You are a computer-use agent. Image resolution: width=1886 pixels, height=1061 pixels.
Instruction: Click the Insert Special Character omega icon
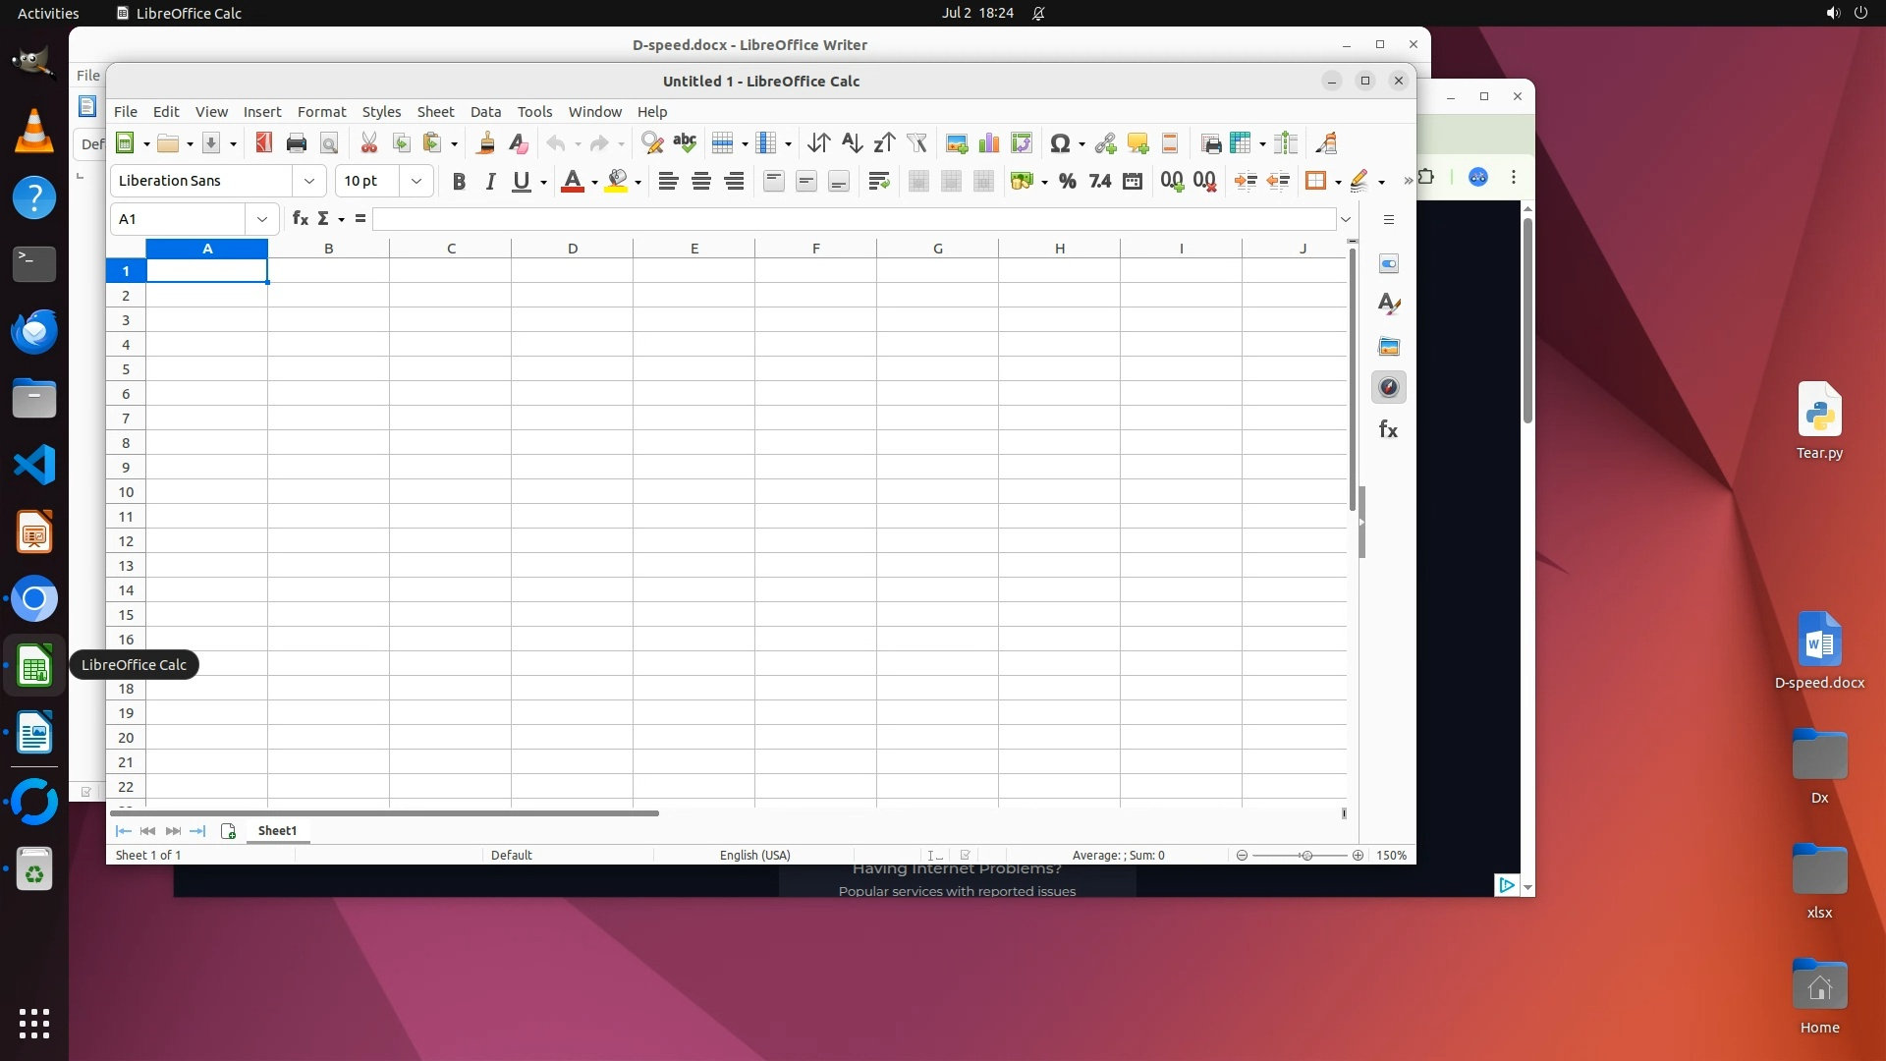point(1059,143)
